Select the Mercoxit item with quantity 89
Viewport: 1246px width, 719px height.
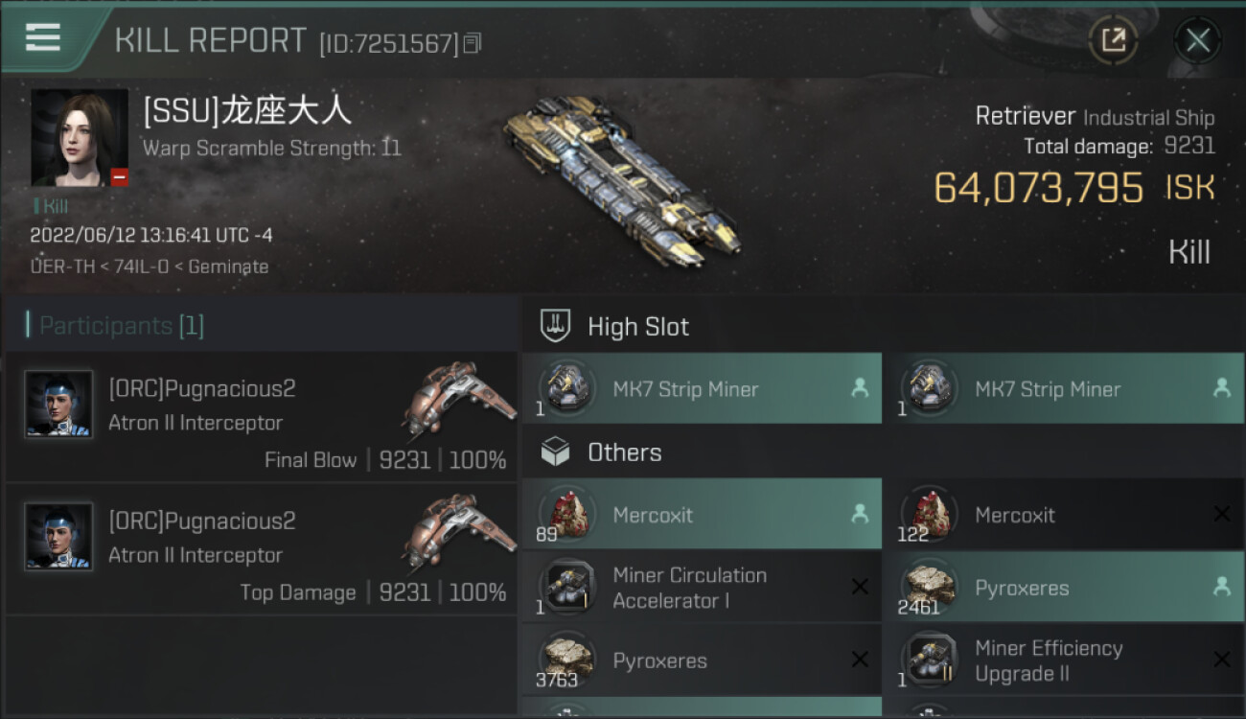[x=702, y=514]
